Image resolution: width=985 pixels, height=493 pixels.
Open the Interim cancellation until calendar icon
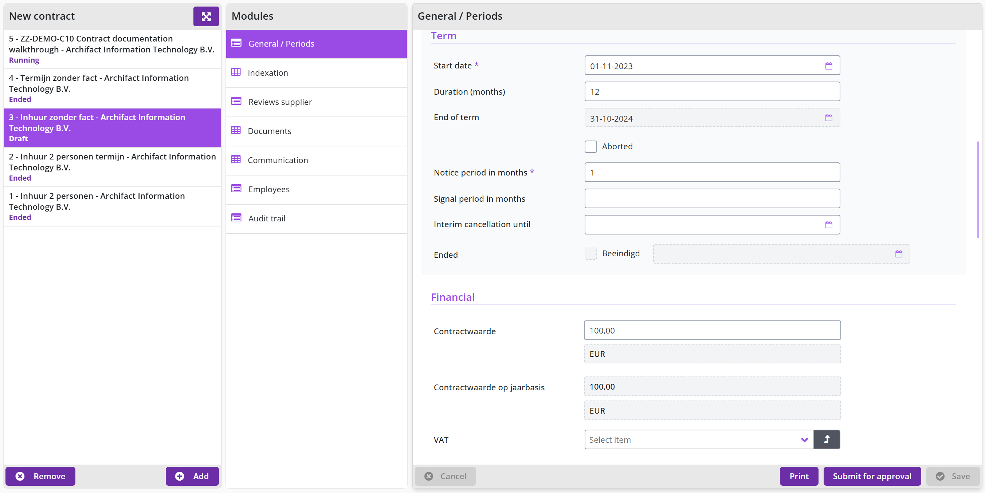tap(828, 225)
